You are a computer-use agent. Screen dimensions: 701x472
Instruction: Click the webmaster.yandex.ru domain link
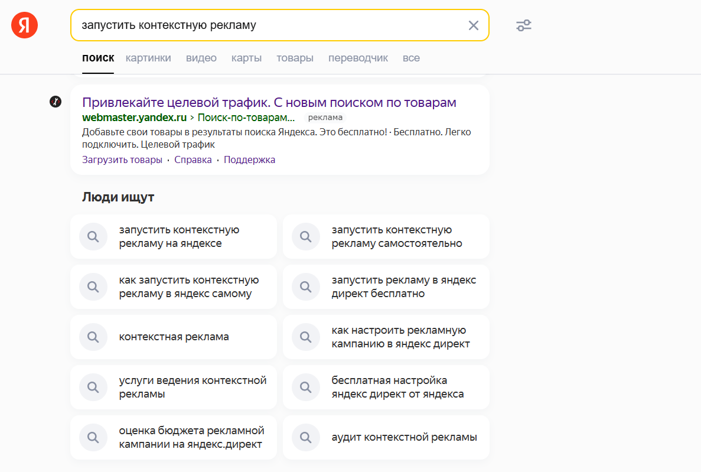pos(135,118)
